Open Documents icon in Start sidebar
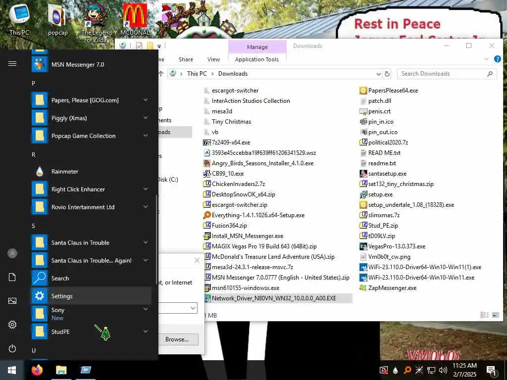This screenshot has width=507, height=380. click(12, 277)
